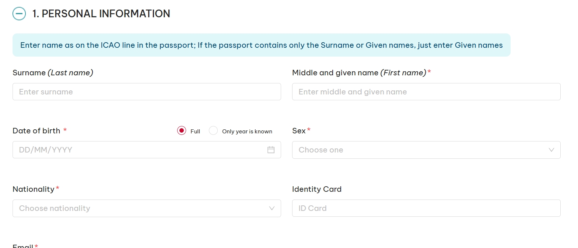Select the Full date radio button
Screen dimensions: 578x248
coord(182,131)
